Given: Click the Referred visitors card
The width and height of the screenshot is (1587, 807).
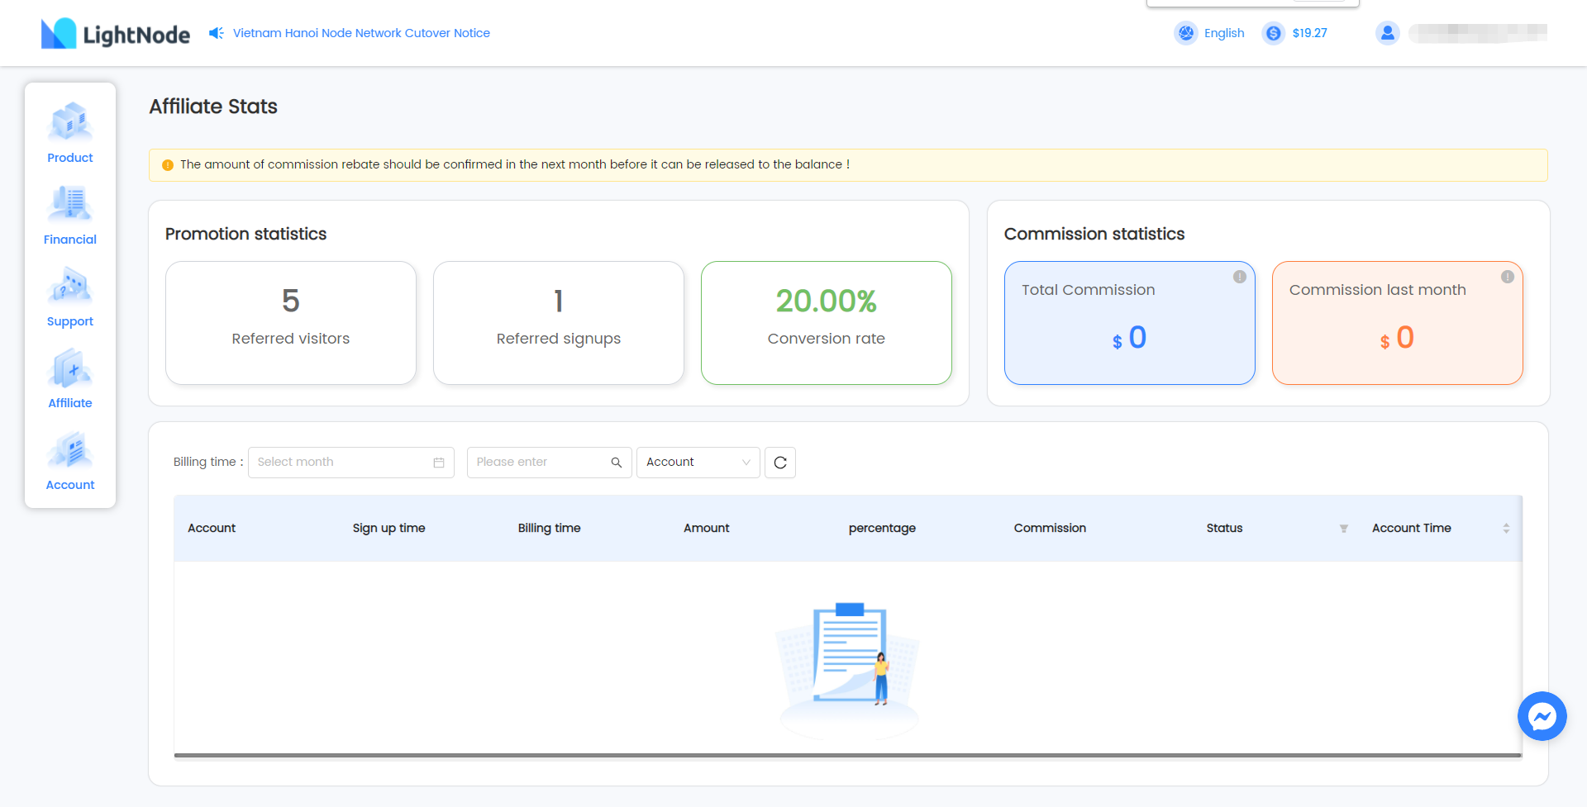Looking at the screenshot, I should point(291,323).
